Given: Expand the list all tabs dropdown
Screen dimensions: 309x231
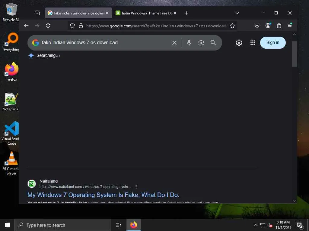Looking at the screenshot, I should coord(237,13).
